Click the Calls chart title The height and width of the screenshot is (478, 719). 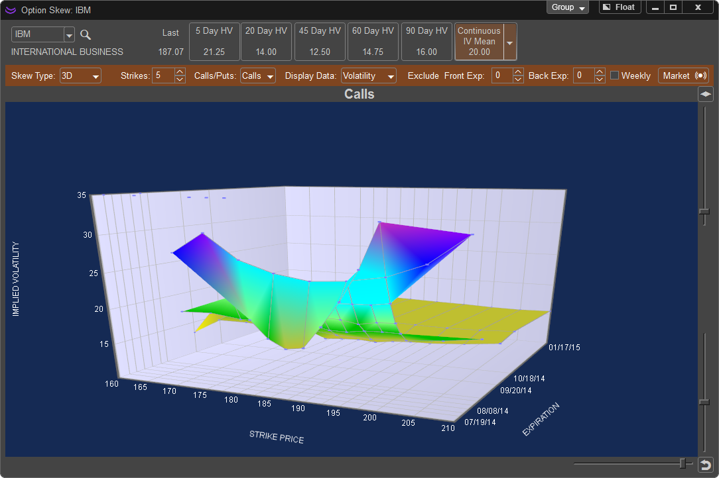click(359, 94)
